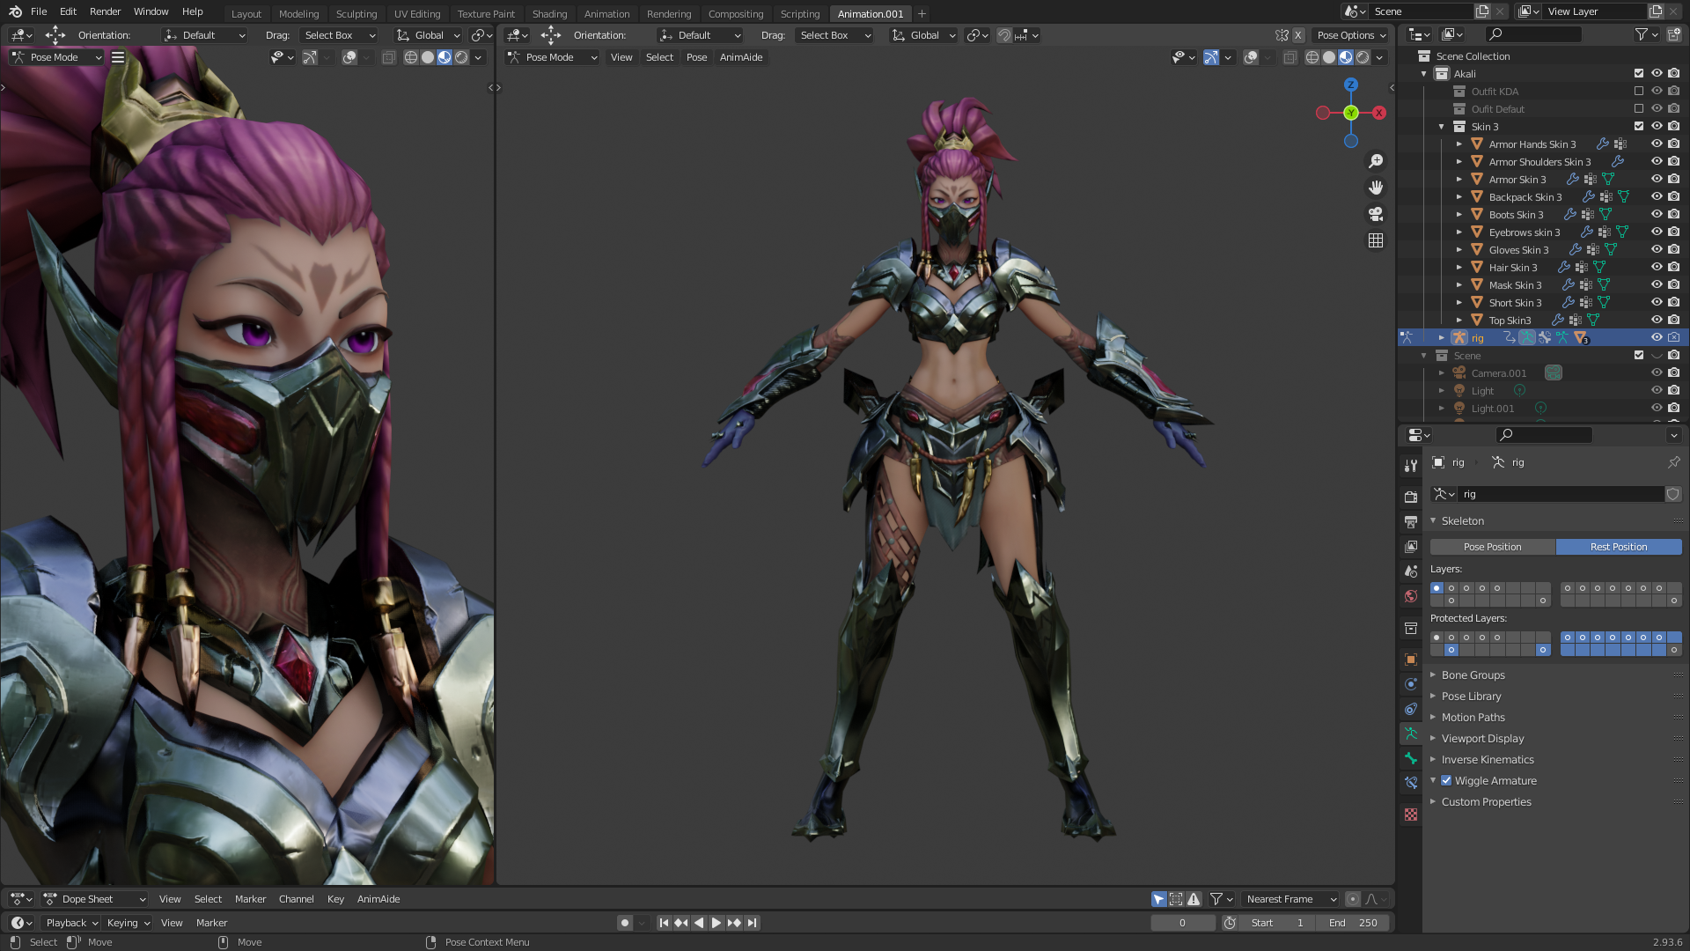Enable the Outfit KDA collection checkbox
Screen dimensions: 1690x951
click(x=1639, y=91)
